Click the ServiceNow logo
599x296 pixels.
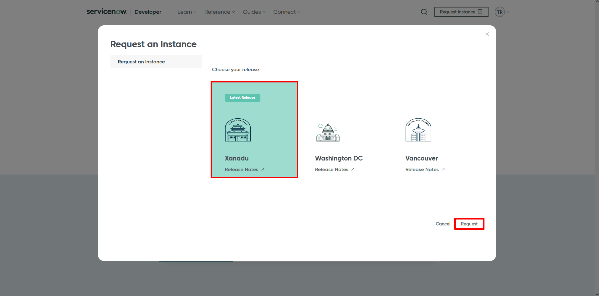(x=107, y=12)
